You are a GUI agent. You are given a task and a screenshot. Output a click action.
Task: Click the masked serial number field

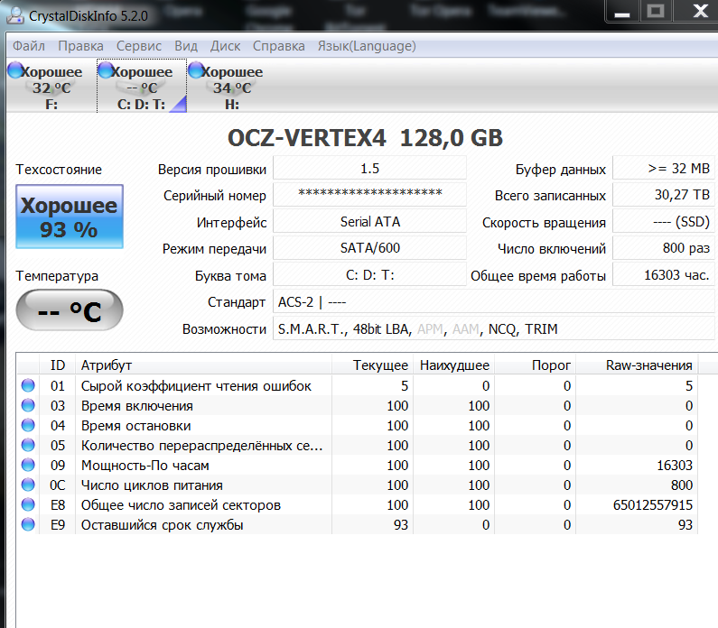369,195
